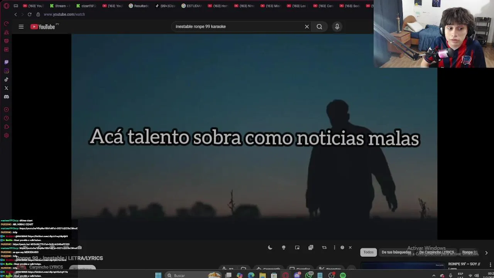Open browsing history clock icon in sidebar

(6, 118)
